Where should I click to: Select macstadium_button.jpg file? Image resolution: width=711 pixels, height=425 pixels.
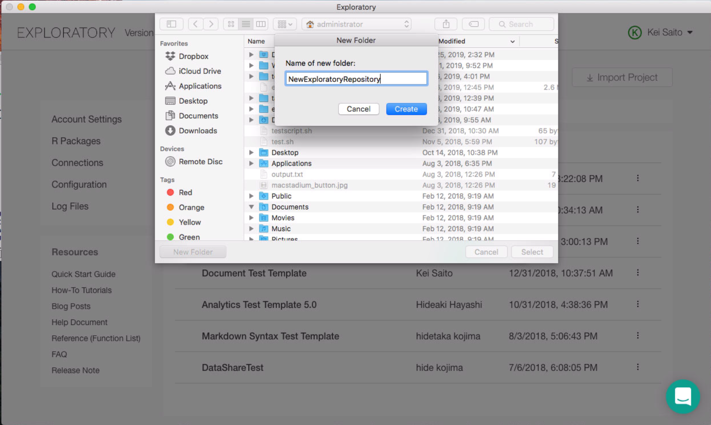[309, 185]
